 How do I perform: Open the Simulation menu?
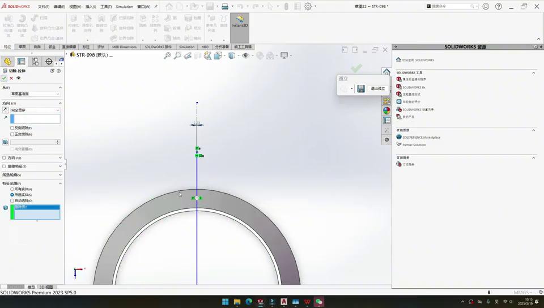[124, 7]
